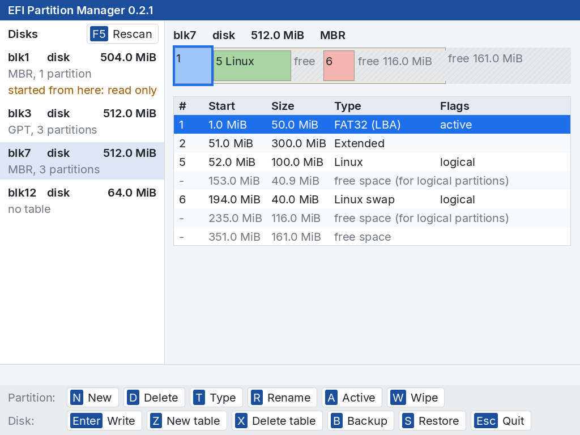580x435 pixels.
Task: Click the Restore disk button
Action: pos(432,421)
